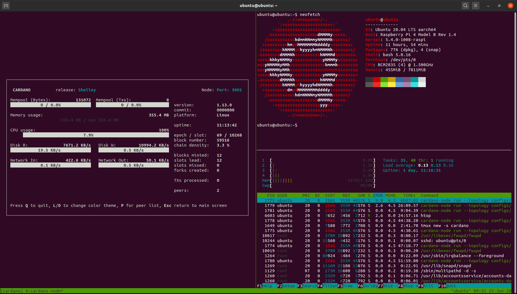
Task: Click htop CPU core 4 meter
Action: (x=319, y=175)
